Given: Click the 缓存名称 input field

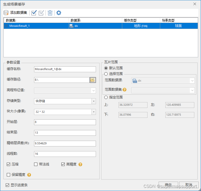Looking at the screenshot, I should click(x=65, y=69).
